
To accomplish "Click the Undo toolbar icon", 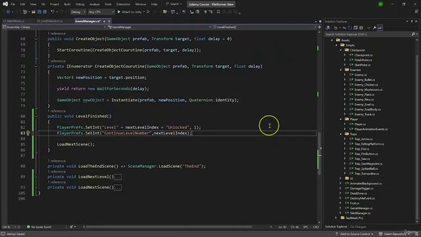I will point(53,12).
